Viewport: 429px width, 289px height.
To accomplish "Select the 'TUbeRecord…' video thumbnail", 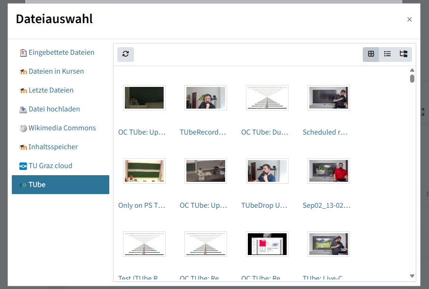I will (206, 98).
